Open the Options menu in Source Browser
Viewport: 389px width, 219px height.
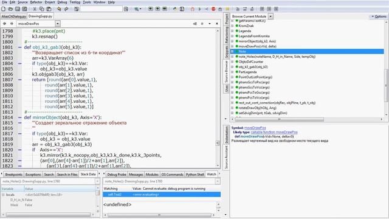379,16
